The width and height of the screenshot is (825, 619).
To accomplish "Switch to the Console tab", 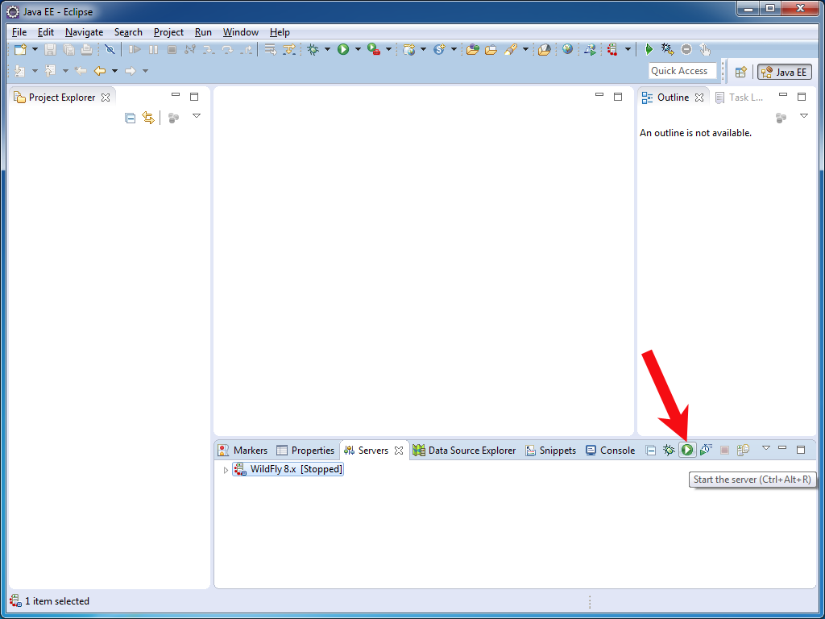I will (x=611, y=451).
